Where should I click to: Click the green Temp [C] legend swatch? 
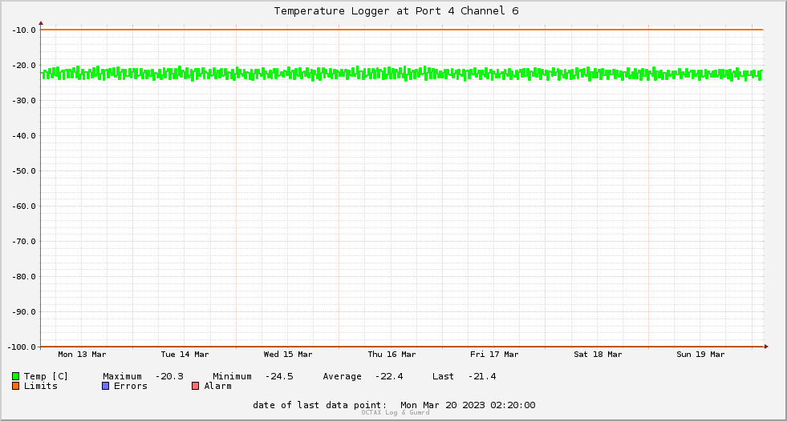tap(15, 376)
